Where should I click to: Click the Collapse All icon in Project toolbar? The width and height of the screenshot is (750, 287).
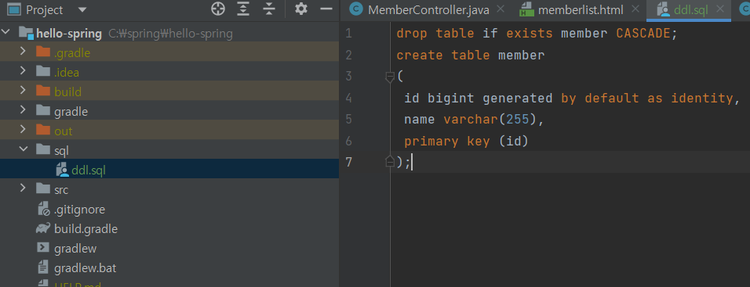(269, 9)
